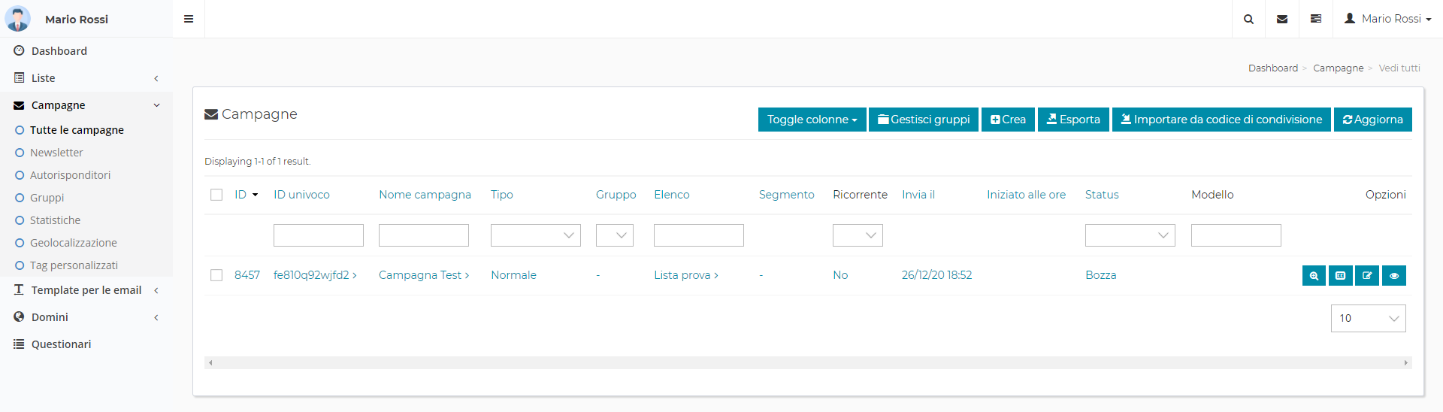Click the Aggiorna refresh button
The image size is (1443, 412).
coord(1372,120)
